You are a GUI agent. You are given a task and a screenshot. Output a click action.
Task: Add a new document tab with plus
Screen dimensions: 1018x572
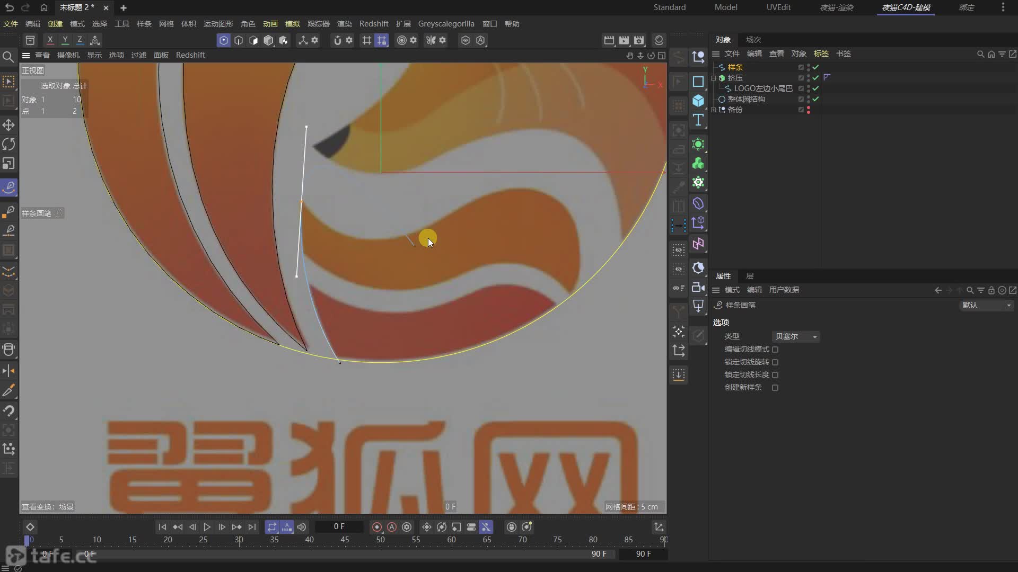pos(124,8)
